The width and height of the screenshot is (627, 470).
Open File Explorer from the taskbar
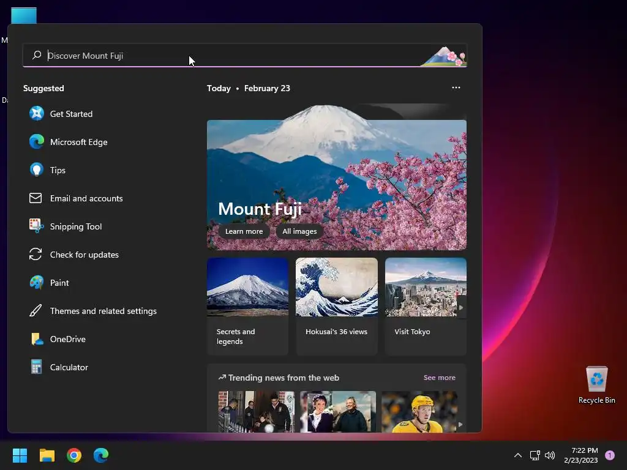[47, 455]
